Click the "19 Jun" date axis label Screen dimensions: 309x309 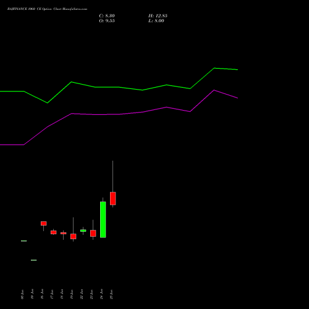coord(72,294)
